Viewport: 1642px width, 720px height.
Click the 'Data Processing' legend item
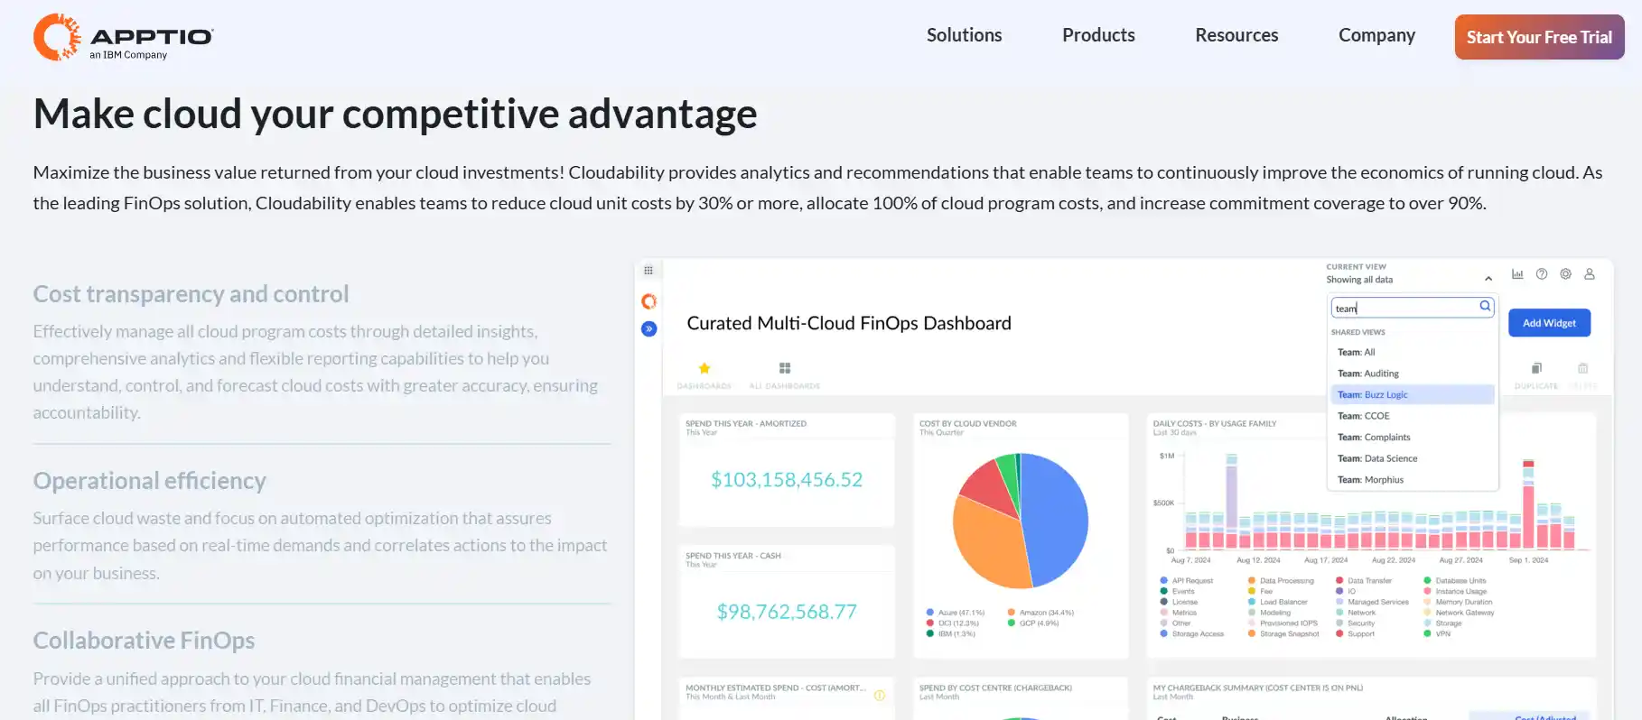click(x=1281, y=581)
